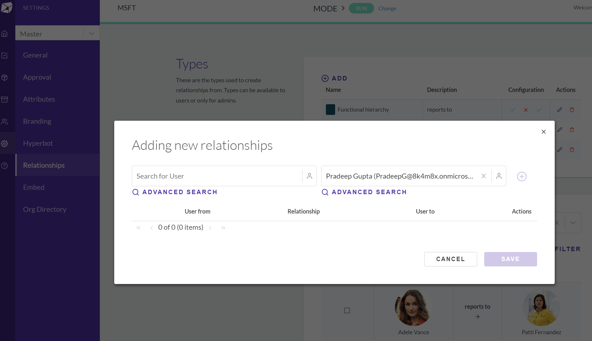Jump to last page in pagination
Image resolution: width=592 pixels, height=341 pixels.
pos(223,228)
